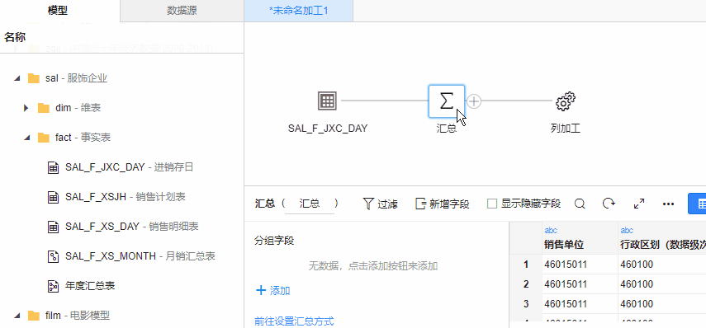Switch to the 数据源 tab
This screenshot has height=328, width=706.
click(x=182, y=11)
